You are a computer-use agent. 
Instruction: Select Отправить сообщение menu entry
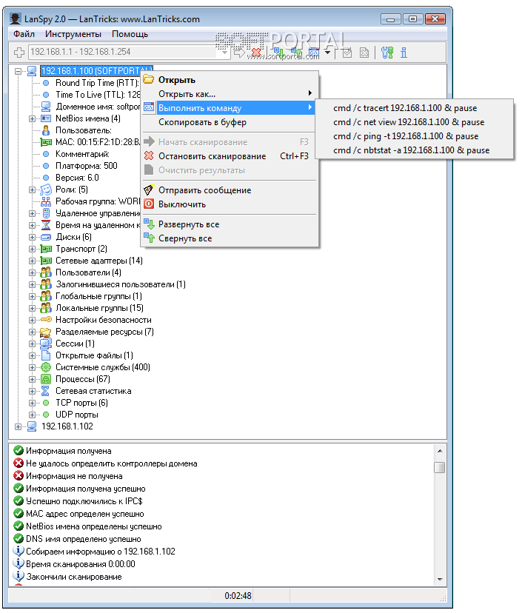pos(230,190)
